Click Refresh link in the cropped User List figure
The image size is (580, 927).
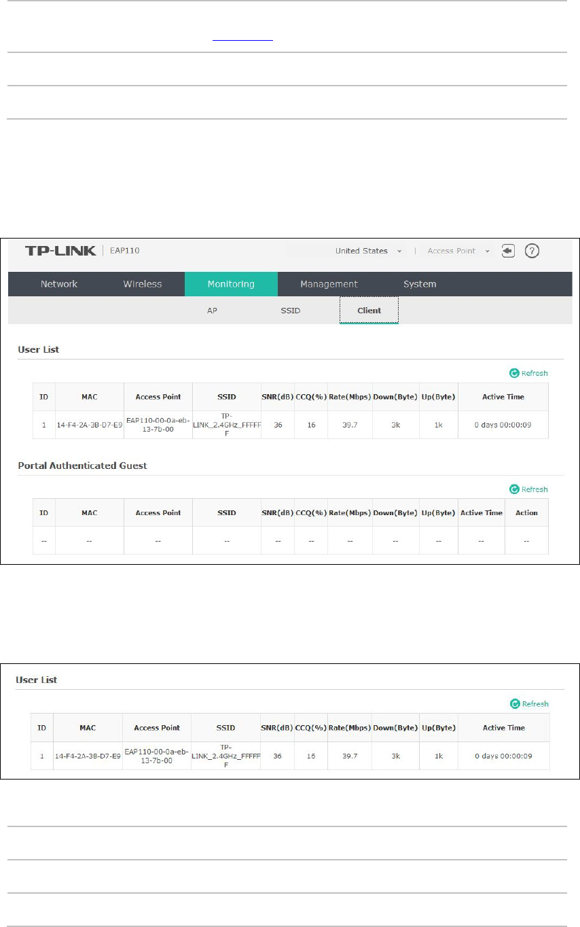(529, 704)
